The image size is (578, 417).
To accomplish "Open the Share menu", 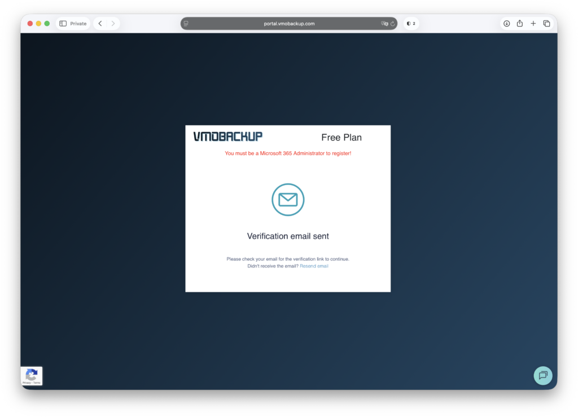I will pos(520,24).
